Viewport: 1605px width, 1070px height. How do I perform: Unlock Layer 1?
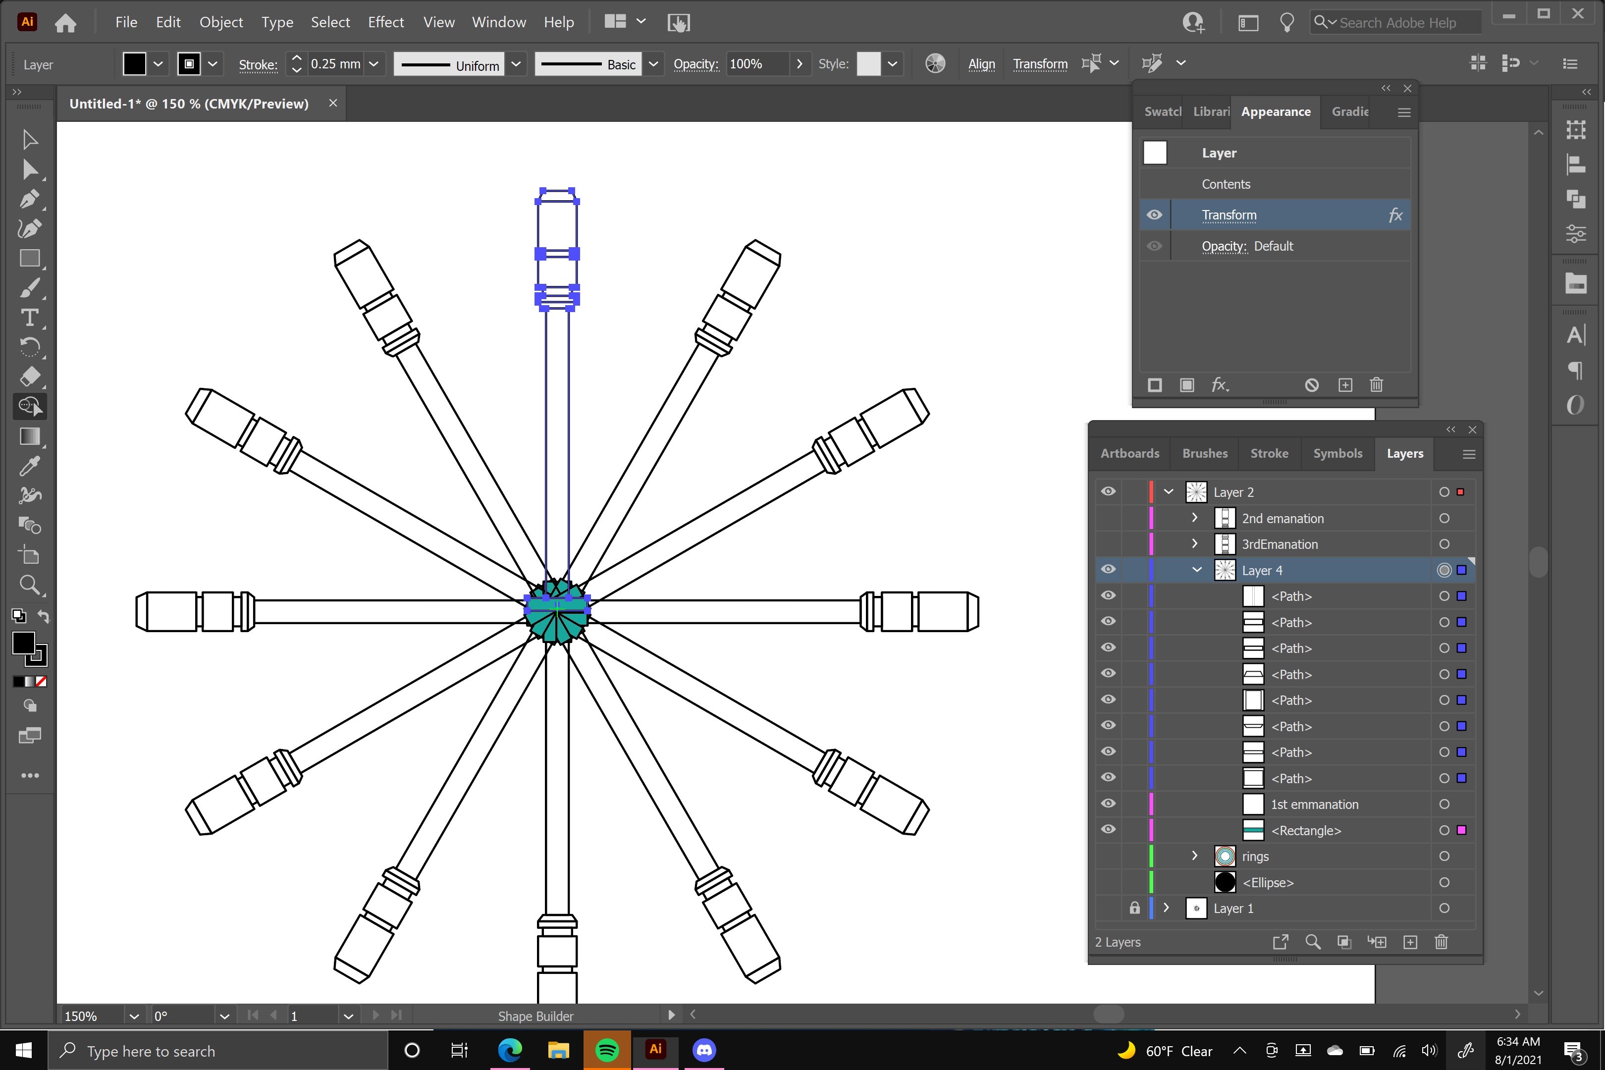(x=1134, y=909)
